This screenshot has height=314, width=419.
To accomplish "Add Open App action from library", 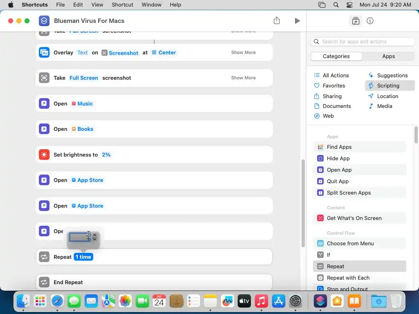I will tap(359, 170).
